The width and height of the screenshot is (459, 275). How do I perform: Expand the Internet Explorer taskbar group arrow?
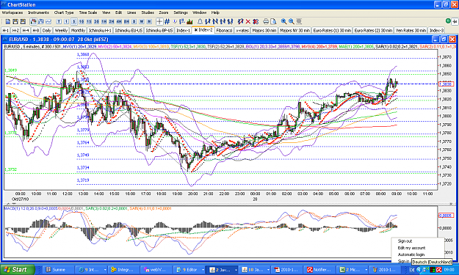[x=105, y=270]
